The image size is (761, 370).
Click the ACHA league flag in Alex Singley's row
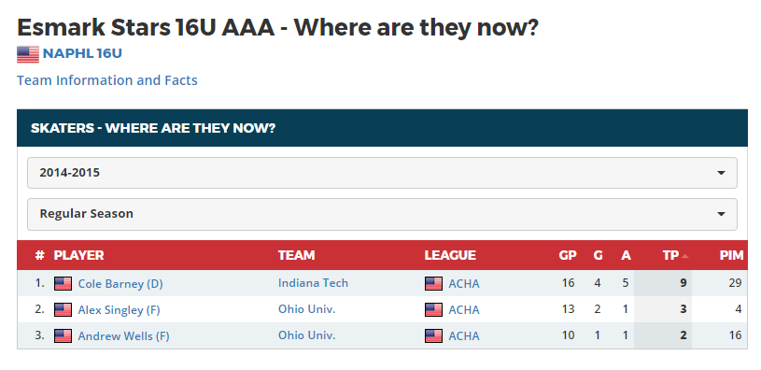click(x=433, y=310)
